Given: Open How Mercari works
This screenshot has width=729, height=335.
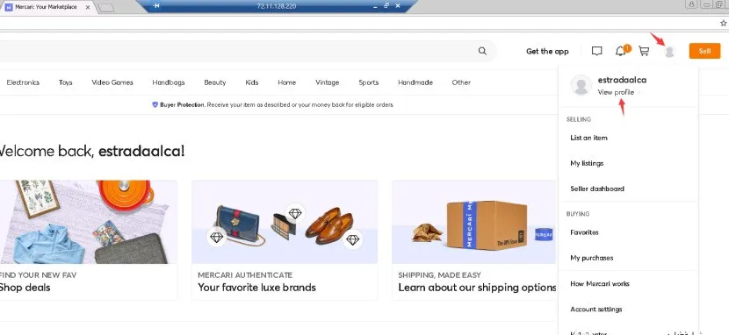Looking at the screenshot, I should point(600,283).
